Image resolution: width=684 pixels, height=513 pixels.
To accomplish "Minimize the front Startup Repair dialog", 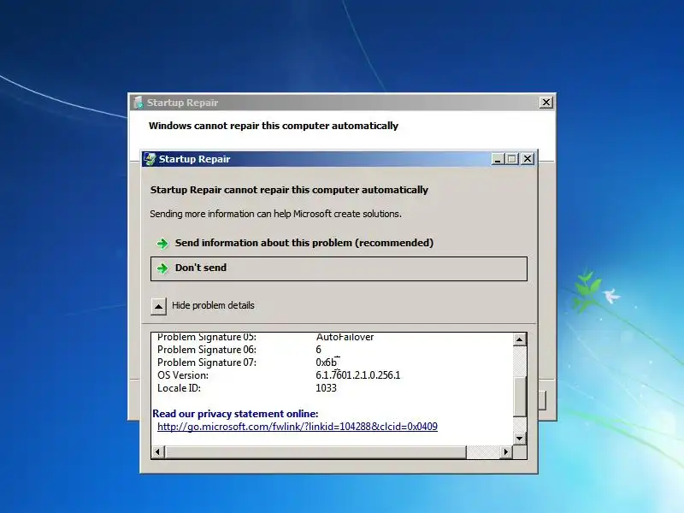I will (x=498, y=159).
